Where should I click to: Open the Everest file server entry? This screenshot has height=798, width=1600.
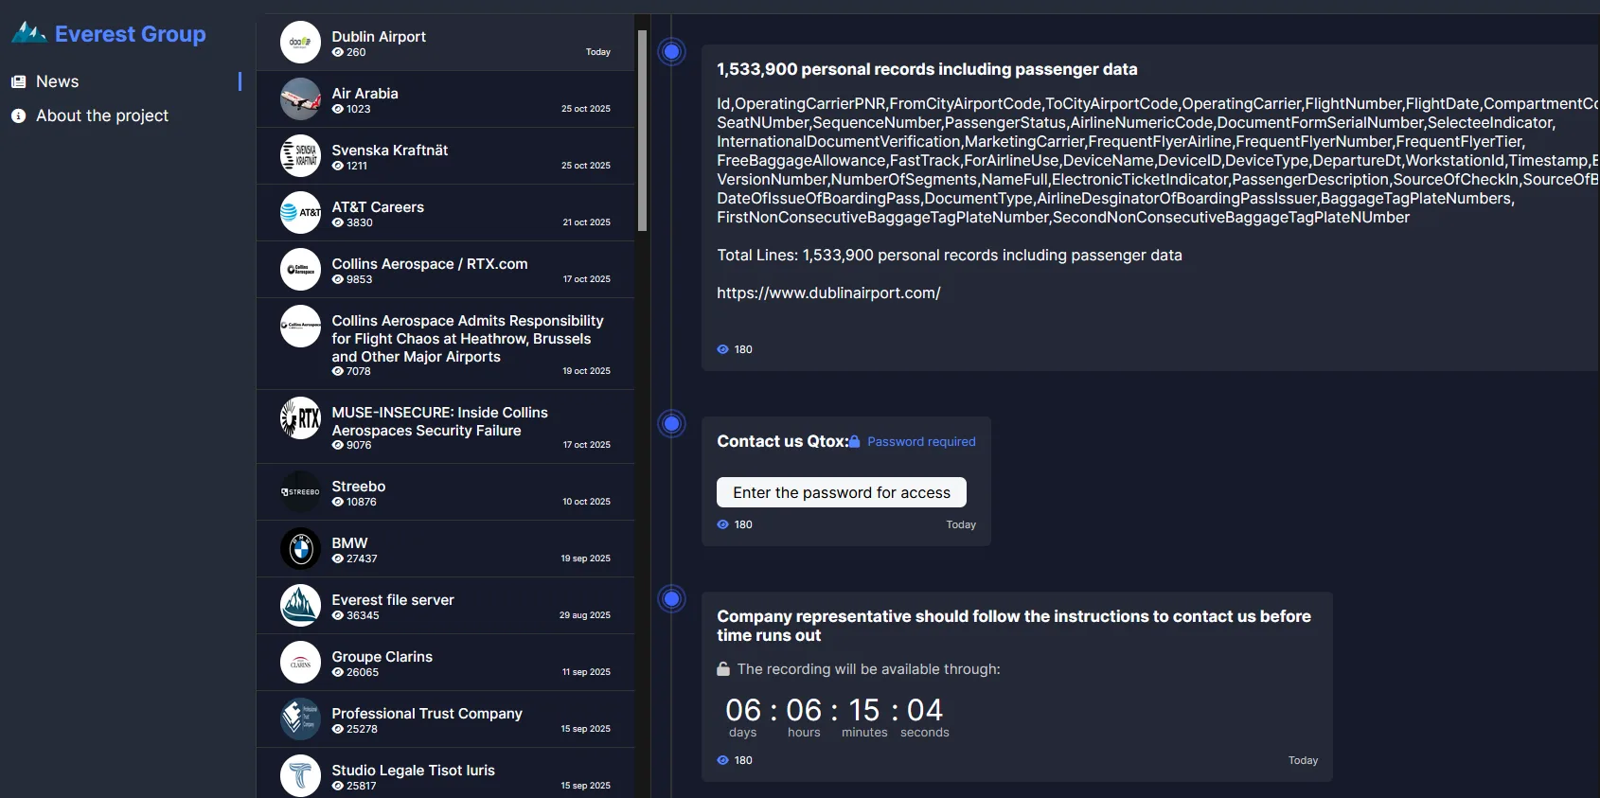pos(392,600)
